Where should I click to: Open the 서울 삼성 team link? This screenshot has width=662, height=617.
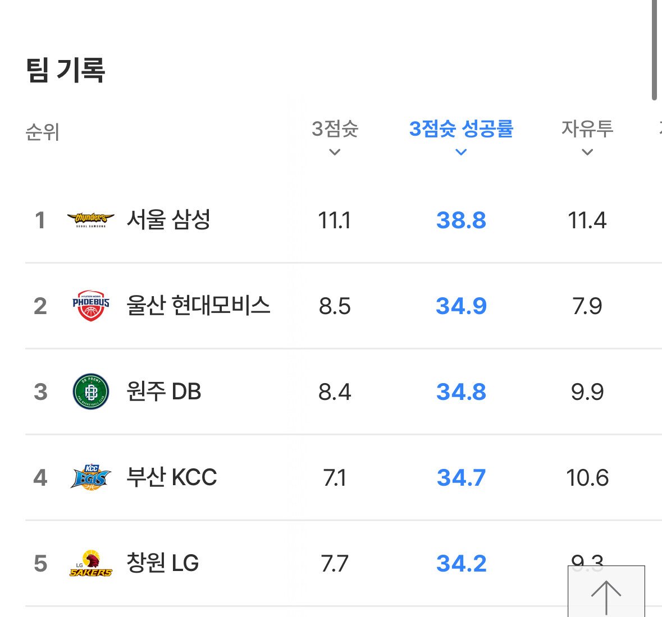tap(168, 220)
